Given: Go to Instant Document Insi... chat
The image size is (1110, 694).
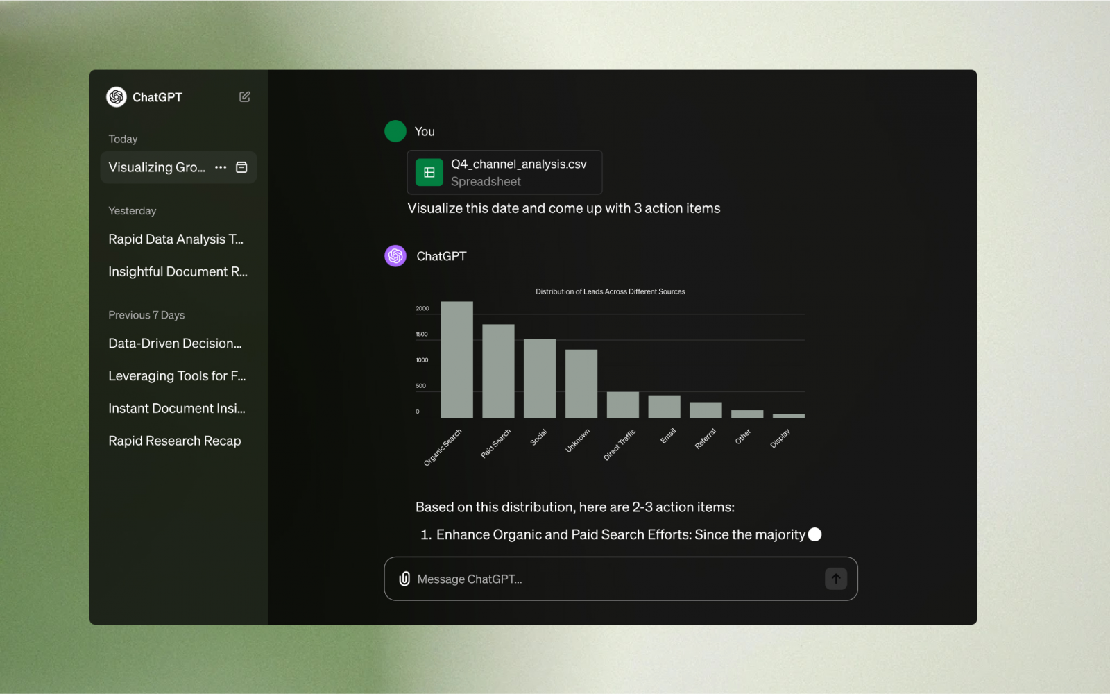Looking at the screenshot, I should coord(177,409).
